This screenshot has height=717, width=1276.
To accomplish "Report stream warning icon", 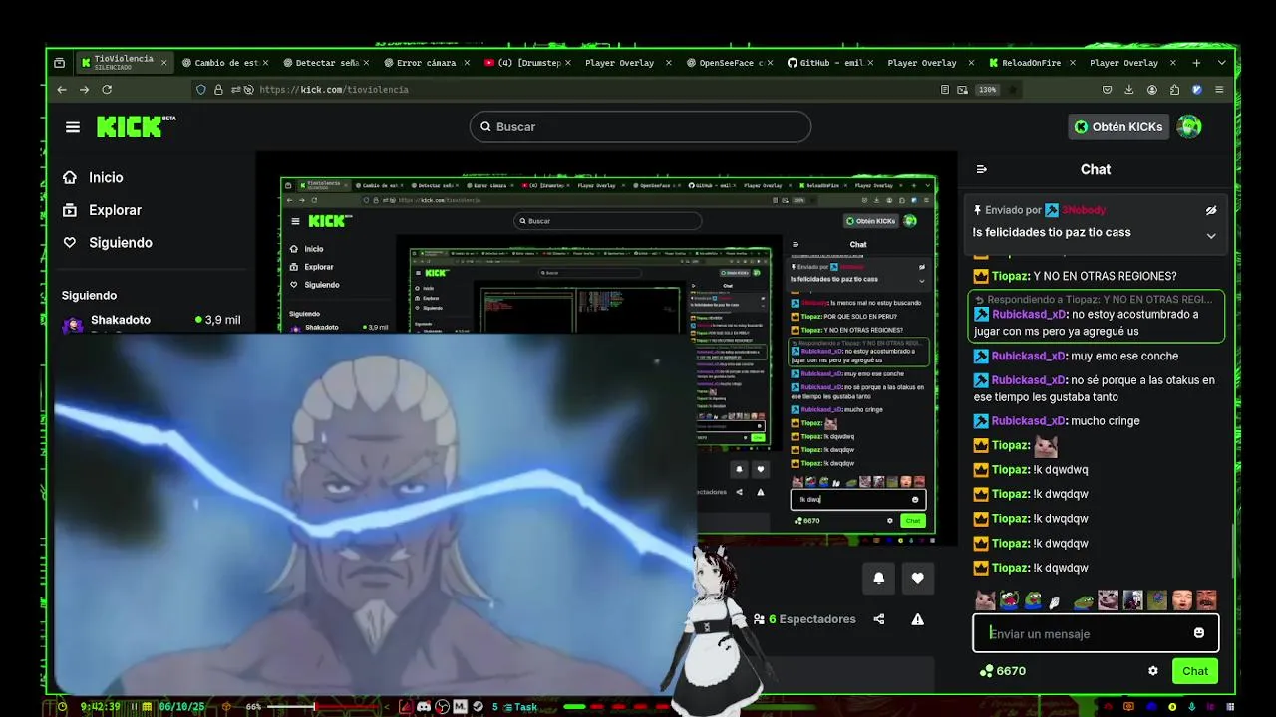I will [x=917, y=619].
